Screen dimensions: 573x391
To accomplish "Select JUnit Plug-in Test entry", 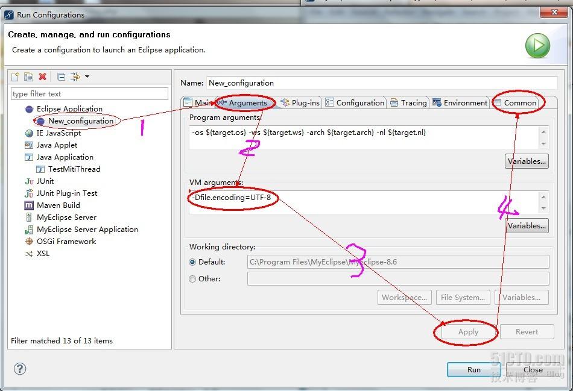I will [67, 193].
